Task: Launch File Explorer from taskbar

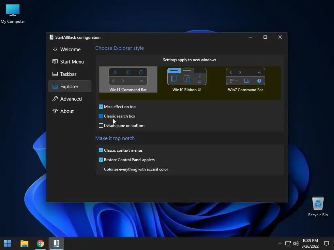Action: click(x=24, y=243)
